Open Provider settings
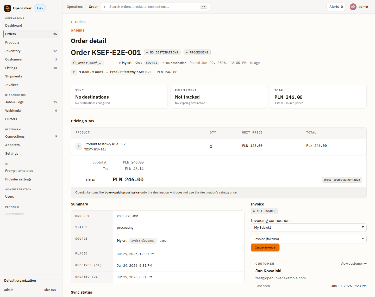 pyautogui.click(x=31, y=179)
